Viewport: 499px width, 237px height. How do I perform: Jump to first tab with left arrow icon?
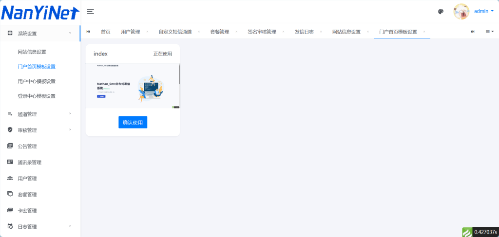(88, 32)
